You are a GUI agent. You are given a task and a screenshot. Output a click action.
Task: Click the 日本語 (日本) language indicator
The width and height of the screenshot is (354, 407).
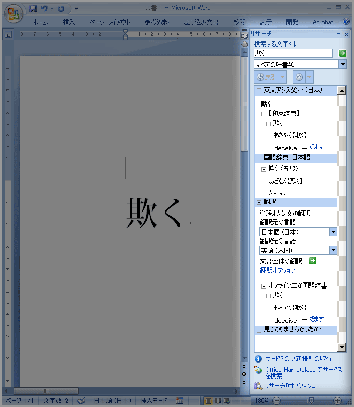coord(112,401)
